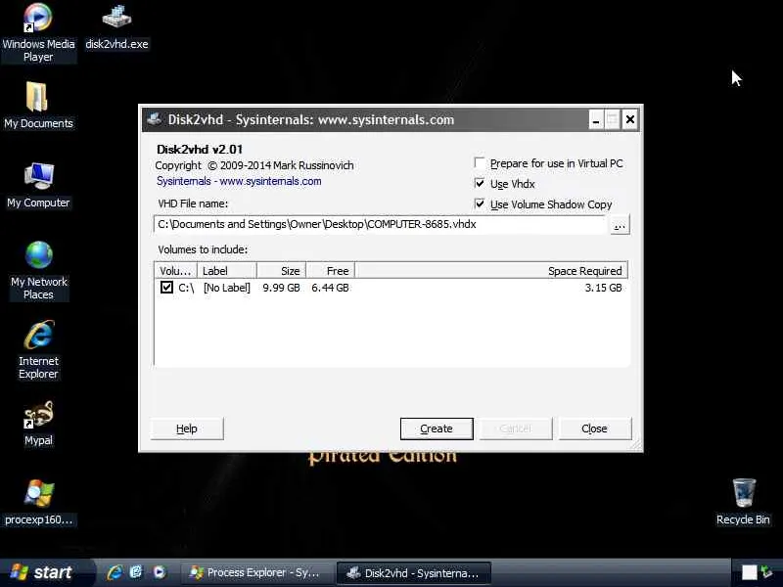783x587 pixels.
Task: Click the white square system tray icon
Action: pyautogui.click(x=749, y=572)
